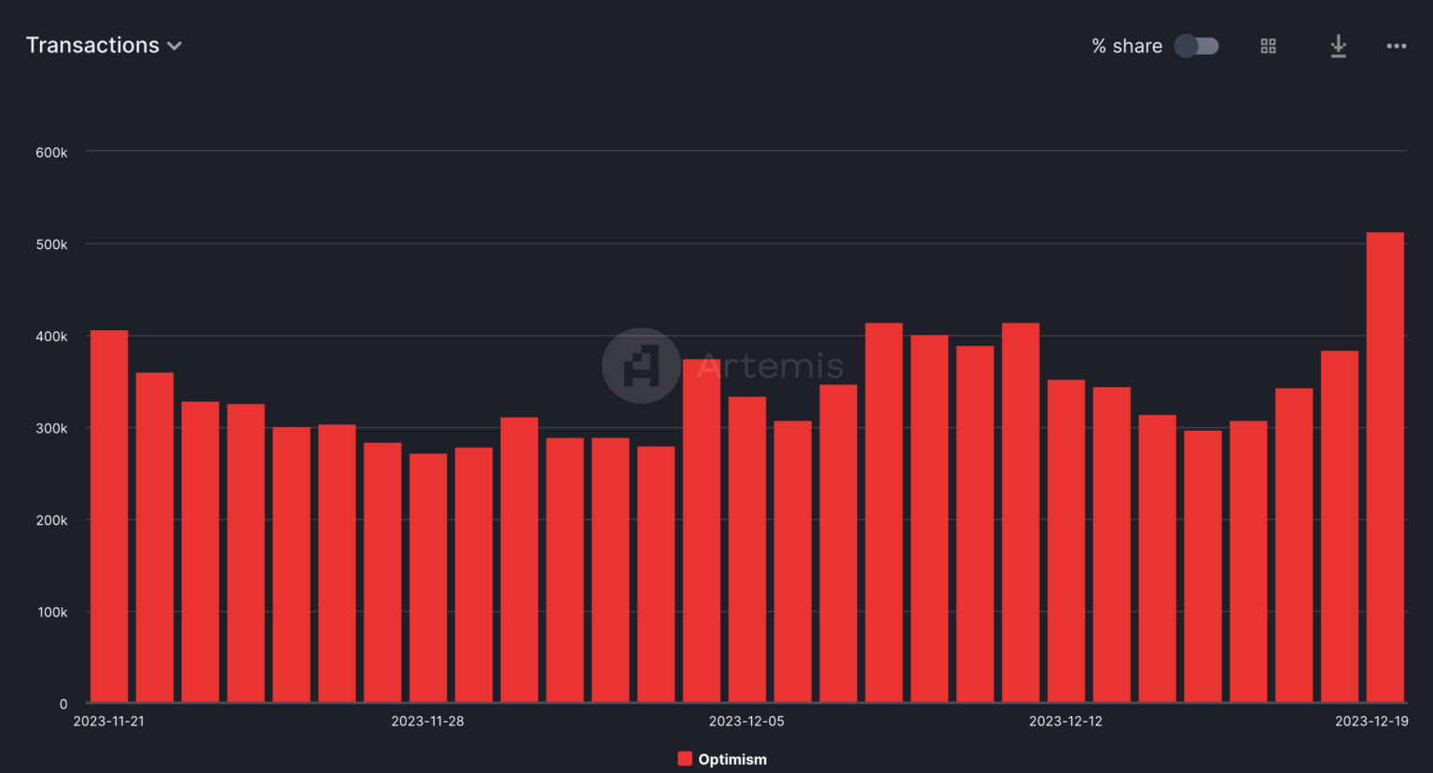
Task: Click the bar above 2023-12-12
Action: [x=1066, y=541]
